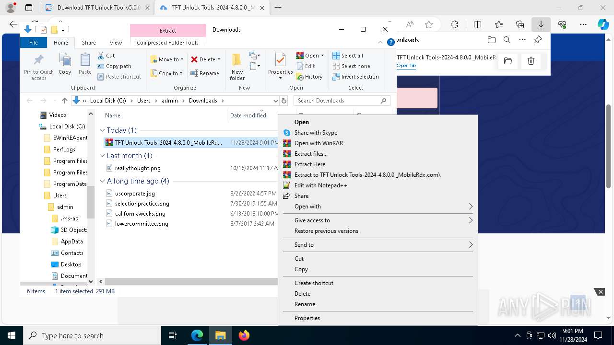Delete the downloaded file with trash icon
614x345 pixels.
pyautogui.click(x=531, y=61)
